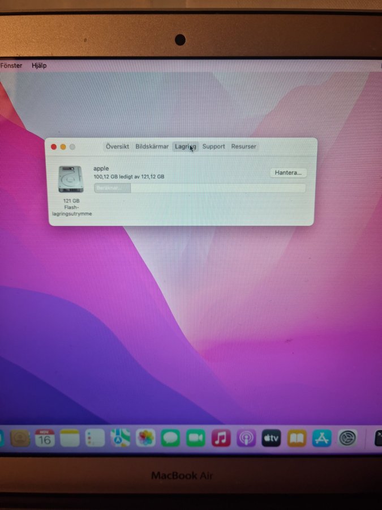382x510 pixels.
Task: Launch the Maps app from the Dock
Action: (x=120, y=437)
